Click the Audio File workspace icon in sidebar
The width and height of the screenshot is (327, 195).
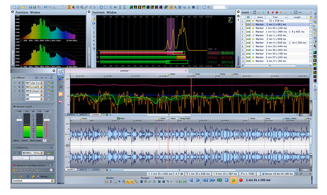pyautogui.click(x=61, y=72)
